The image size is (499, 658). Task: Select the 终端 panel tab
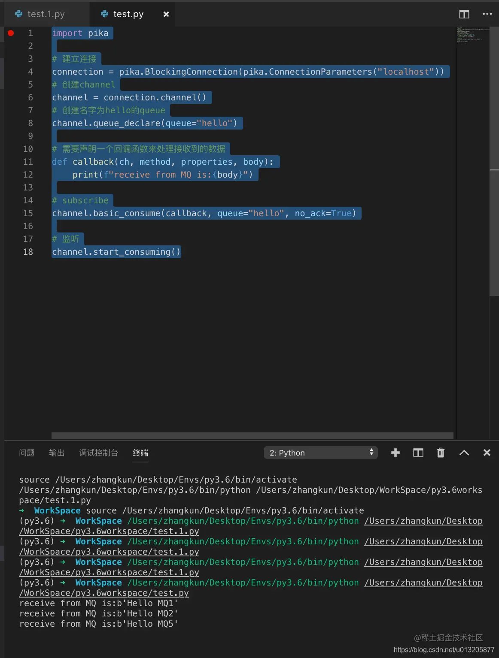coord(140,453)
